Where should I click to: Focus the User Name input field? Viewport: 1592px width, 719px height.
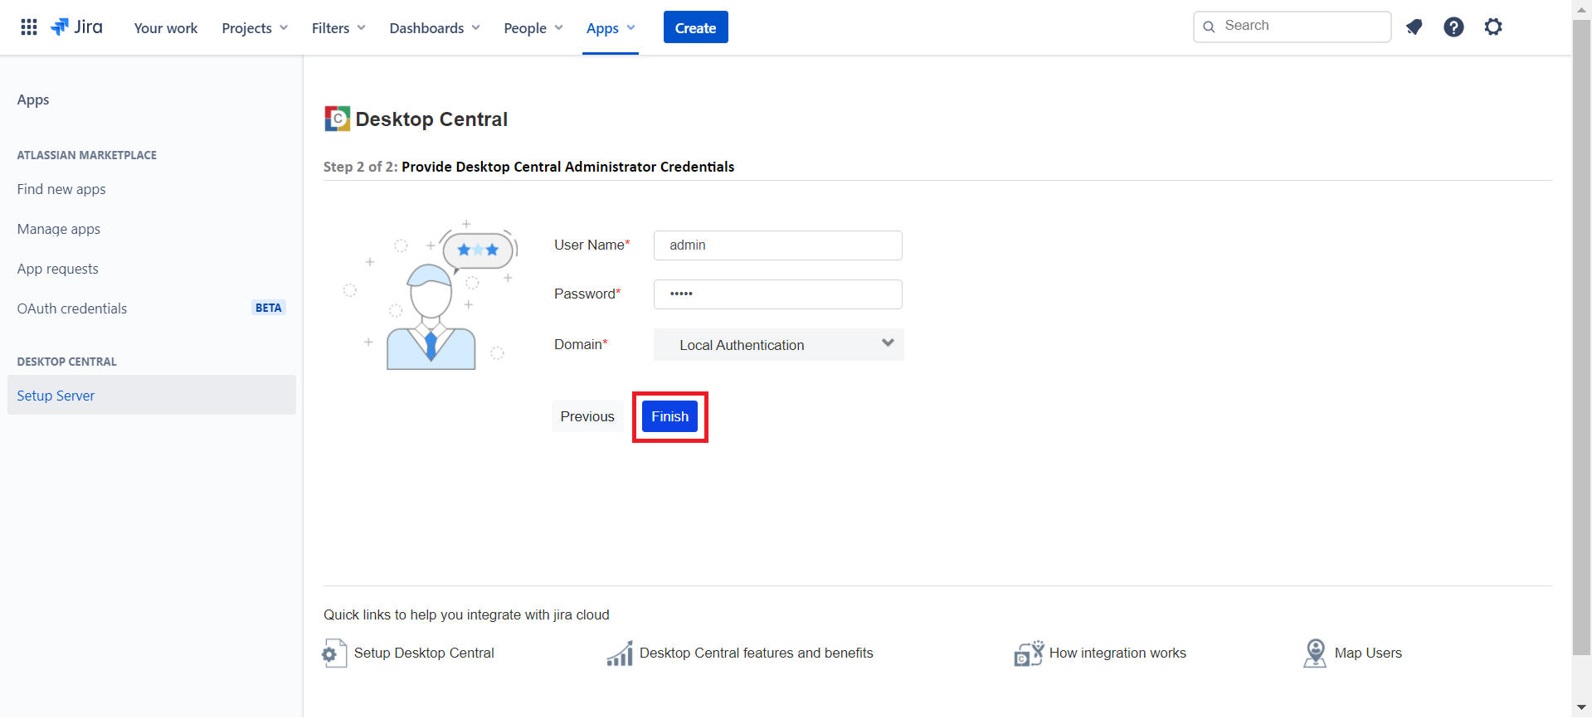point(778,245)
